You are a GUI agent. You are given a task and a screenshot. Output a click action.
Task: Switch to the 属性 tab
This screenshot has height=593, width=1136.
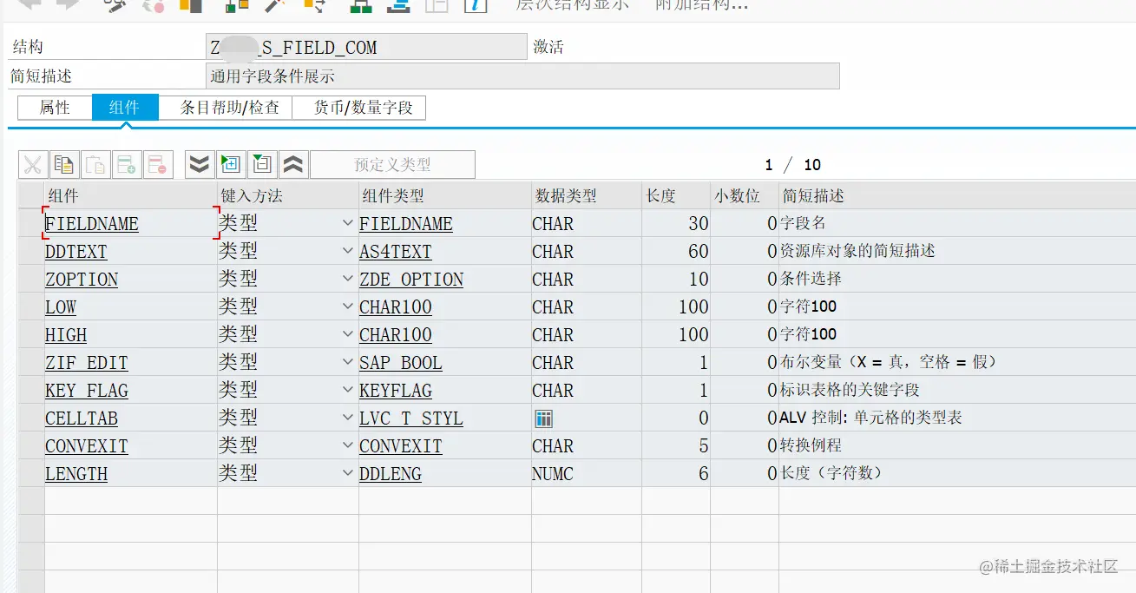pos(55,108)
